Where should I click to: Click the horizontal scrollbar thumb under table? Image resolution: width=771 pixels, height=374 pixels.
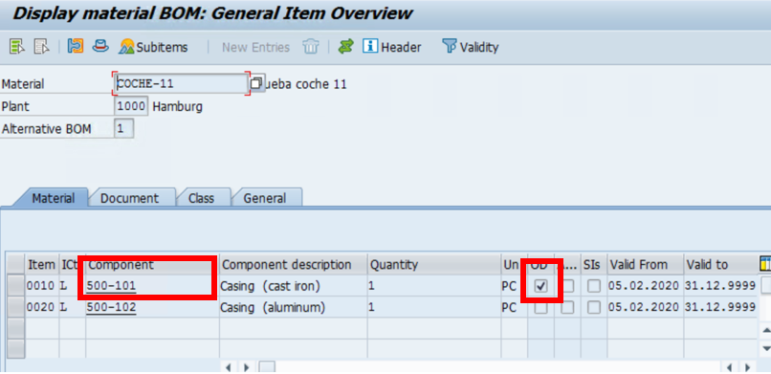click(268, 366)
